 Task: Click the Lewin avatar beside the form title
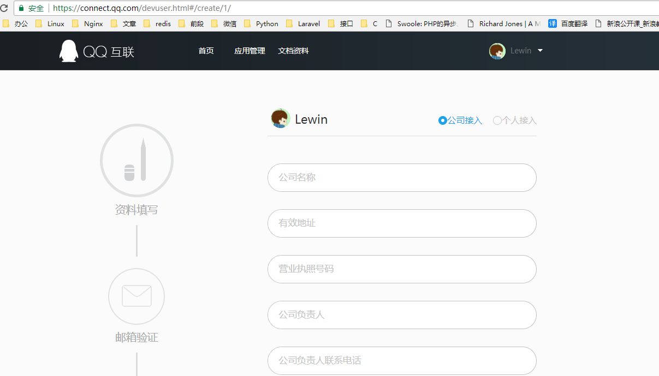click(280, 119)
